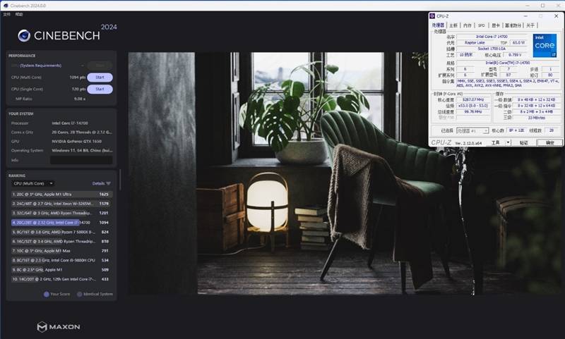Viewport: 565px width, 339px height.
Task: Click the Maxon logo at bottom
Action: (x=59, y=327)
